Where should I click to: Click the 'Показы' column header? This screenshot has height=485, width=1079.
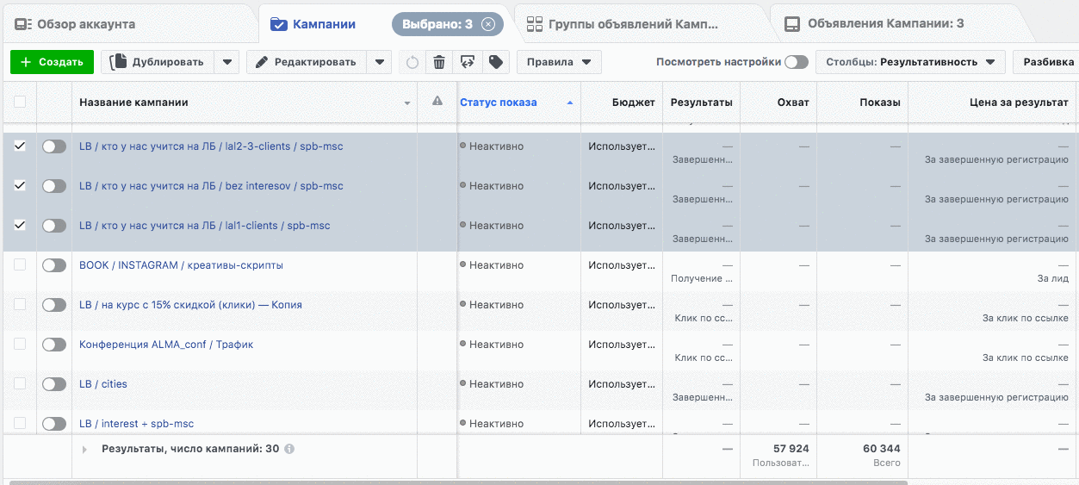pos(880,103)
